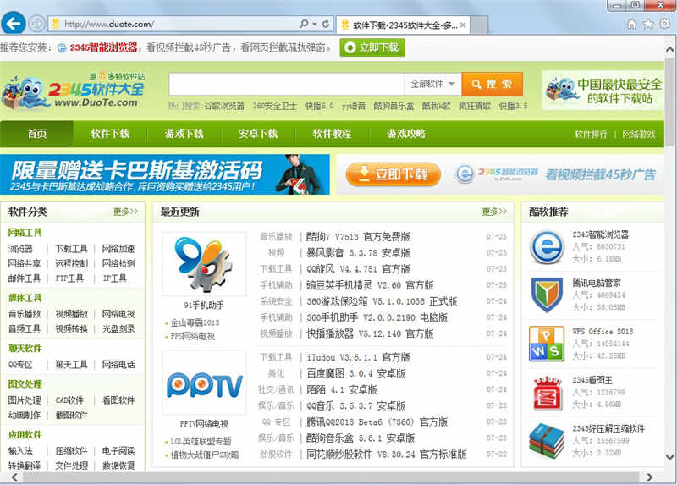Open the QQ专区 category link
The width and height of the screenshot is (677, 485).
[20, 365]
